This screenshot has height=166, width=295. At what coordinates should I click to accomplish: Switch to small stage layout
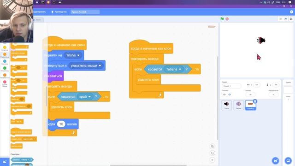click(280, 19)
